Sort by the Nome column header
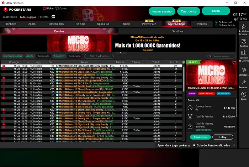The height and width of the screenshot is (167, 249). pos(85,62)
